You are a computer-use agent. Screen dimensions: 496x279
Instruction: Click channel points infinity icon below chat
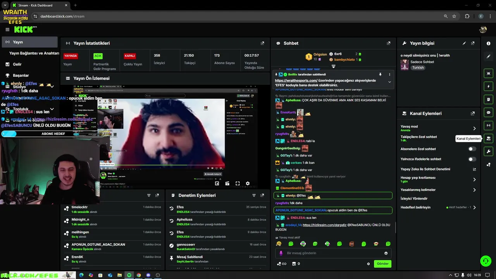click(282, 264)
